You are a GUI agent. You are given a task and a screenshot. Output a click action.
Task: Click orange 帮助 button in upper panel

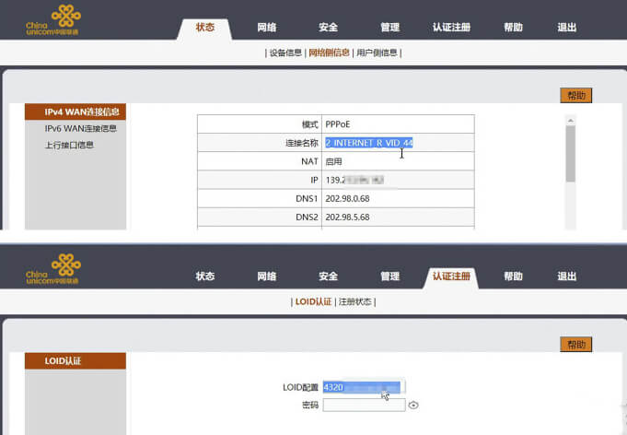[x=575, y=95]
